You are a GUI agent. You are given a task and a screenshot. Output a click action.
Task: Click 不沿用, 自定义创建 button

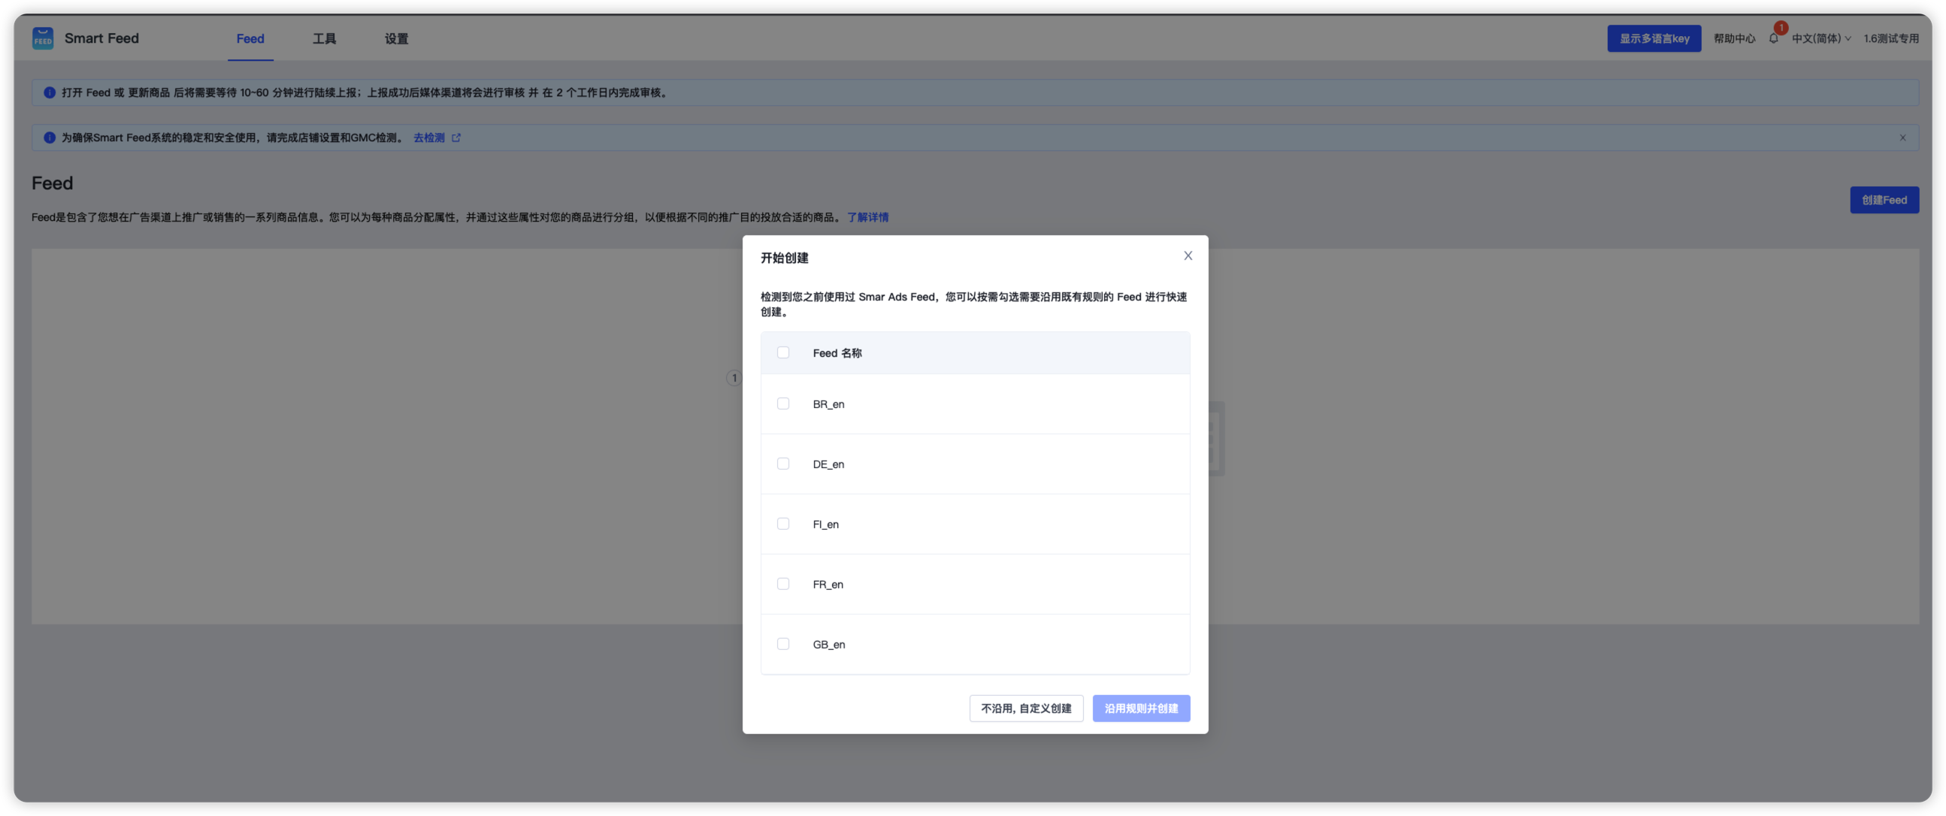click(1026, 708)
